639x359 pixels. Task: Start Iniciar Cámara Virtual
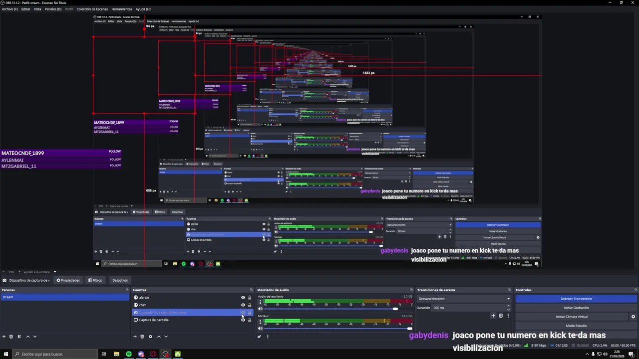pyautogui.click(x=572, y=317)
